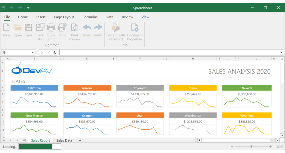Viewport: 285px width, 153px height.
Task: Select the California header cell
Action: point(34,88)
